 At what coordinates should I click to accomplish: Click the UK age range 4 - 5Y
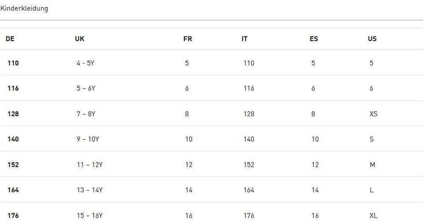pos(86,63)
